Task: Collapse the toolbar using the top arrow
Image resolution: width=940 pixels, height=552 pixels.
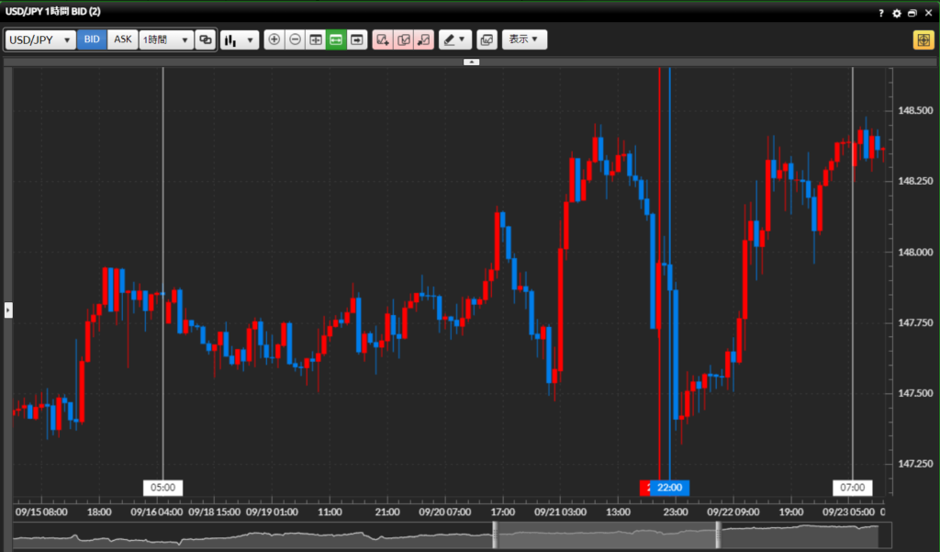Action: point(471,62)
